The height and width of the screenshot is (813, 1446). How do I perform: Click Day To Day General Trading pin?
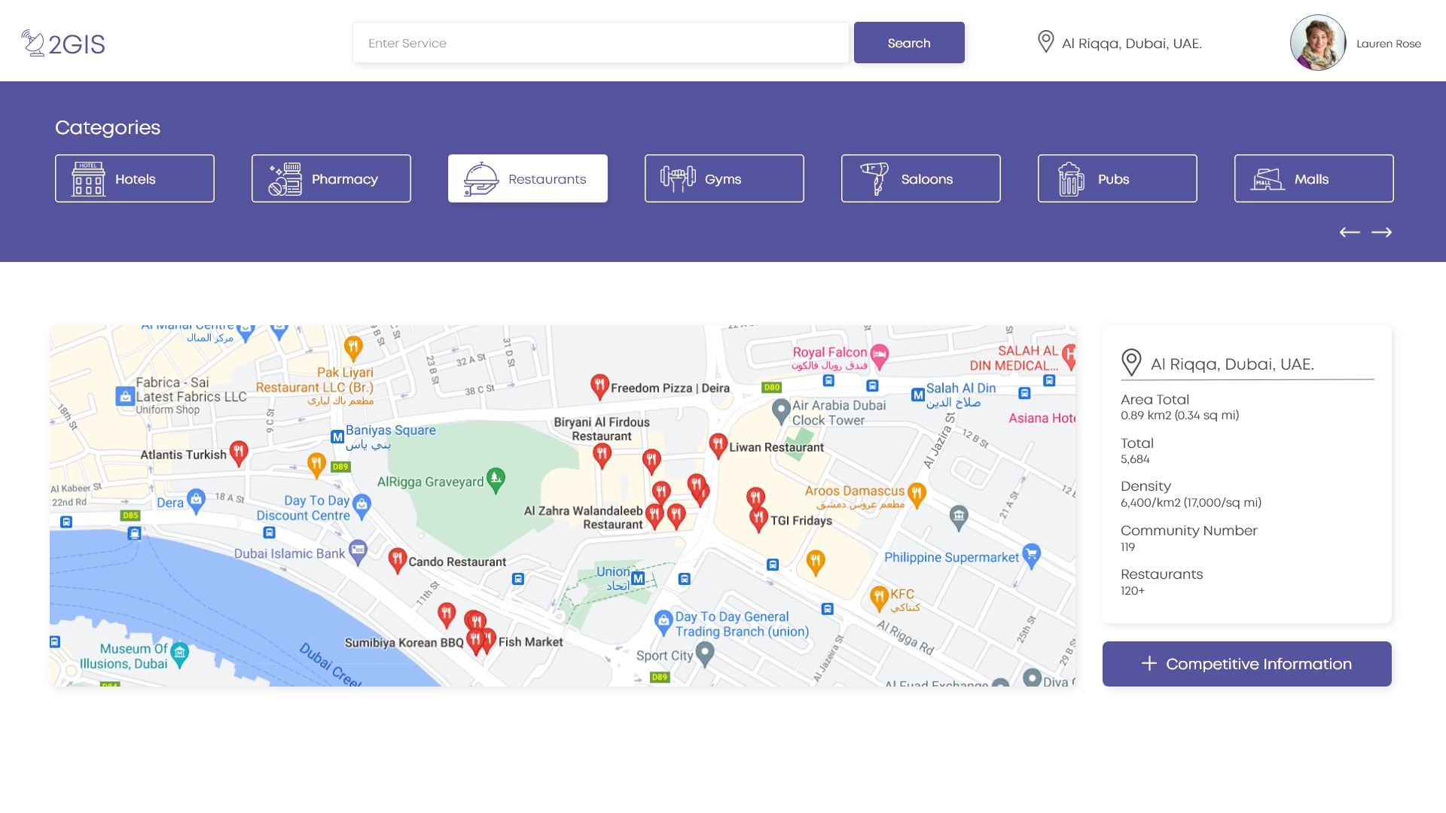(x=664, y=623)
